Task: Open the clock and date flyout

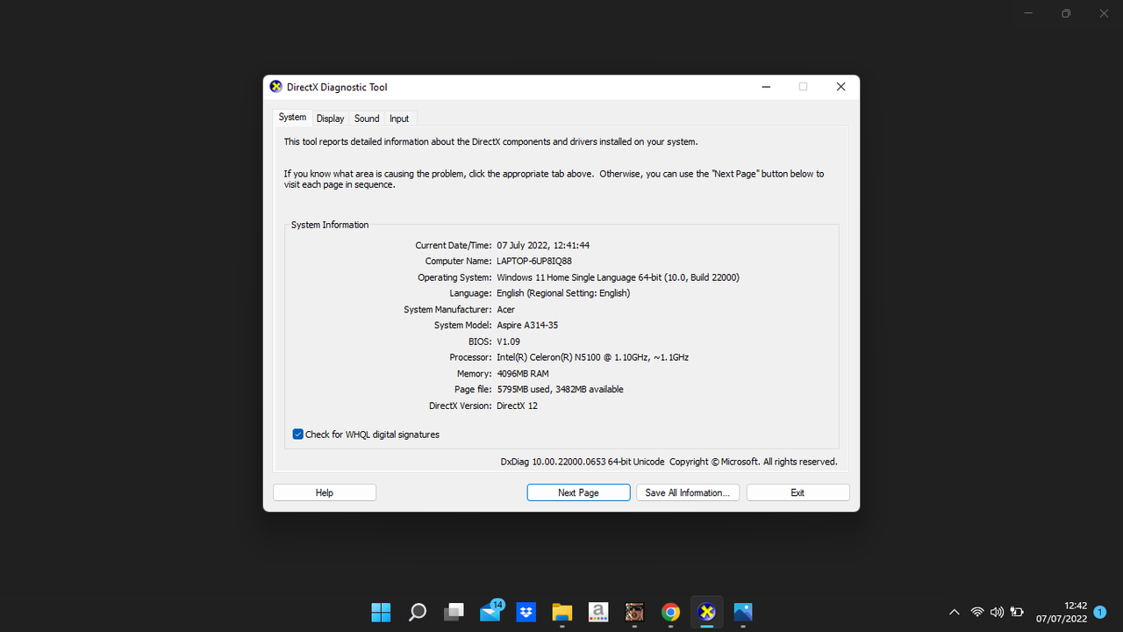Action: [x=1062, y=612]
